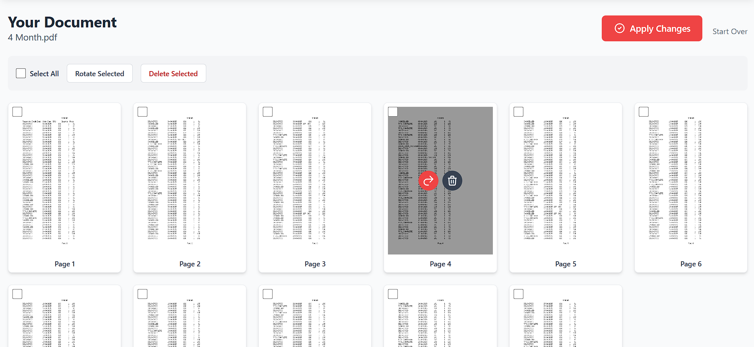Select the Page 3 thumbnail
The height and width of the screenshot is (347, 754).
pos(315,181)
